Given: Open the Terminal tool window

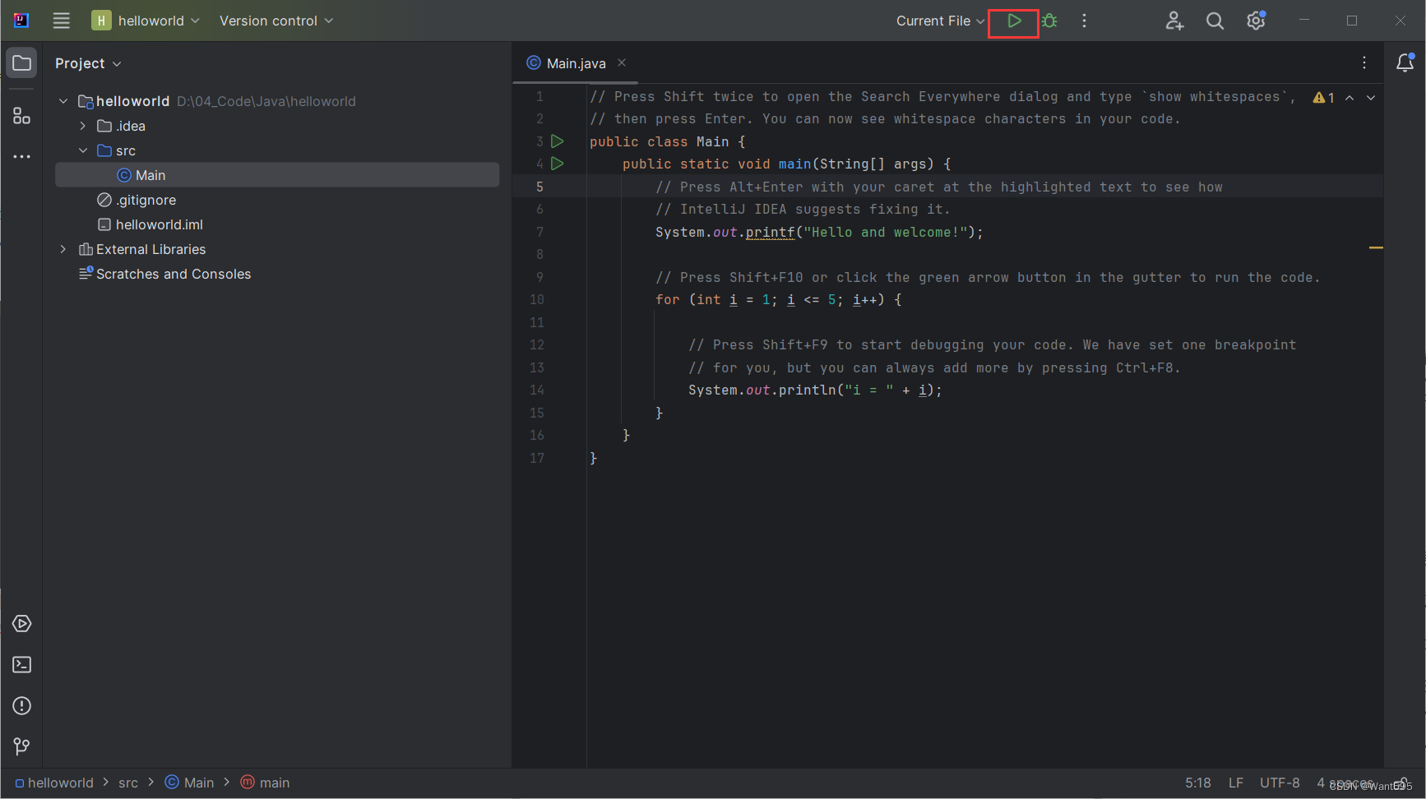Looking at the screenshot, I should pyautogui.click(x=22, y=665).
